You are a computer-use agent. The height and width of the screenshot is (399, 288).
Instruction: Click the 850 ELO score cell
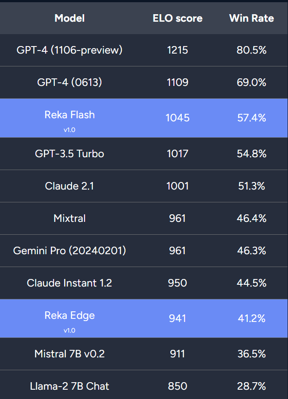click(x=177, y=386)
